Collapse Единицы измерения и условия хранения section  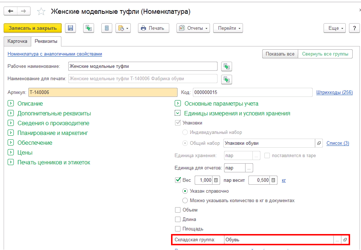pos(178,113)
